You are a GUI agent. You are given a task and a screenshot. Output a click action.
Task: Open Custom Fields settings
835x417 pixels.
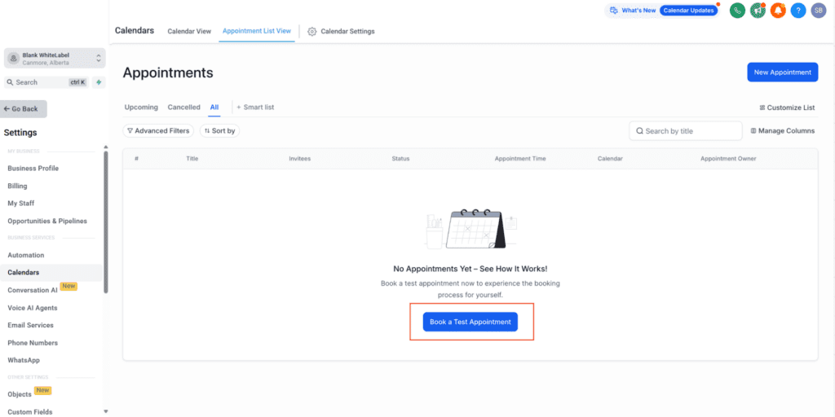[30, 411]
